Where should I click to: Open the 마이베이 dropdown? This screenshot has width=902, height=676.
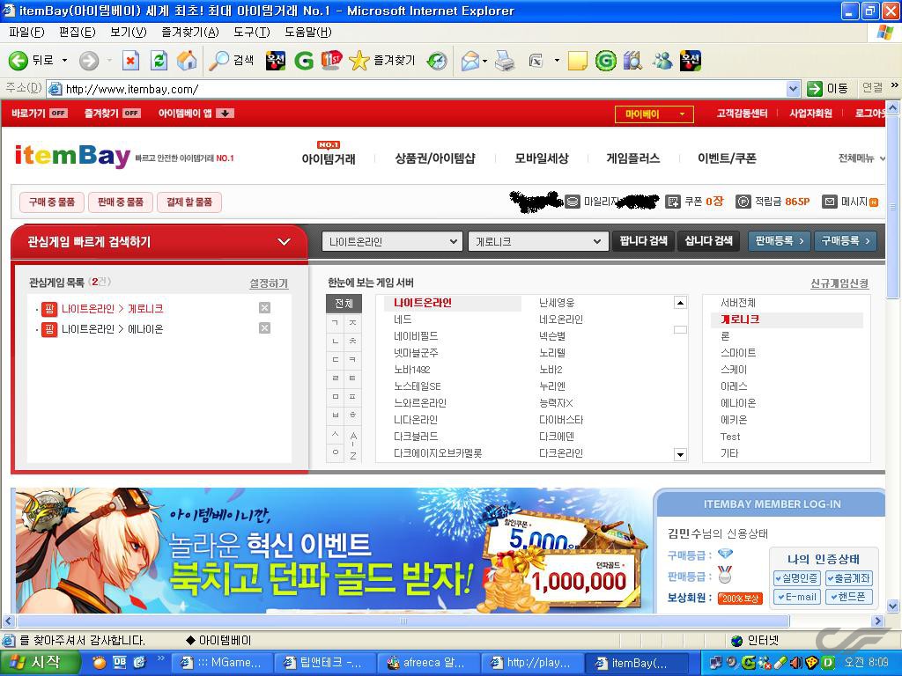[654, 114]
